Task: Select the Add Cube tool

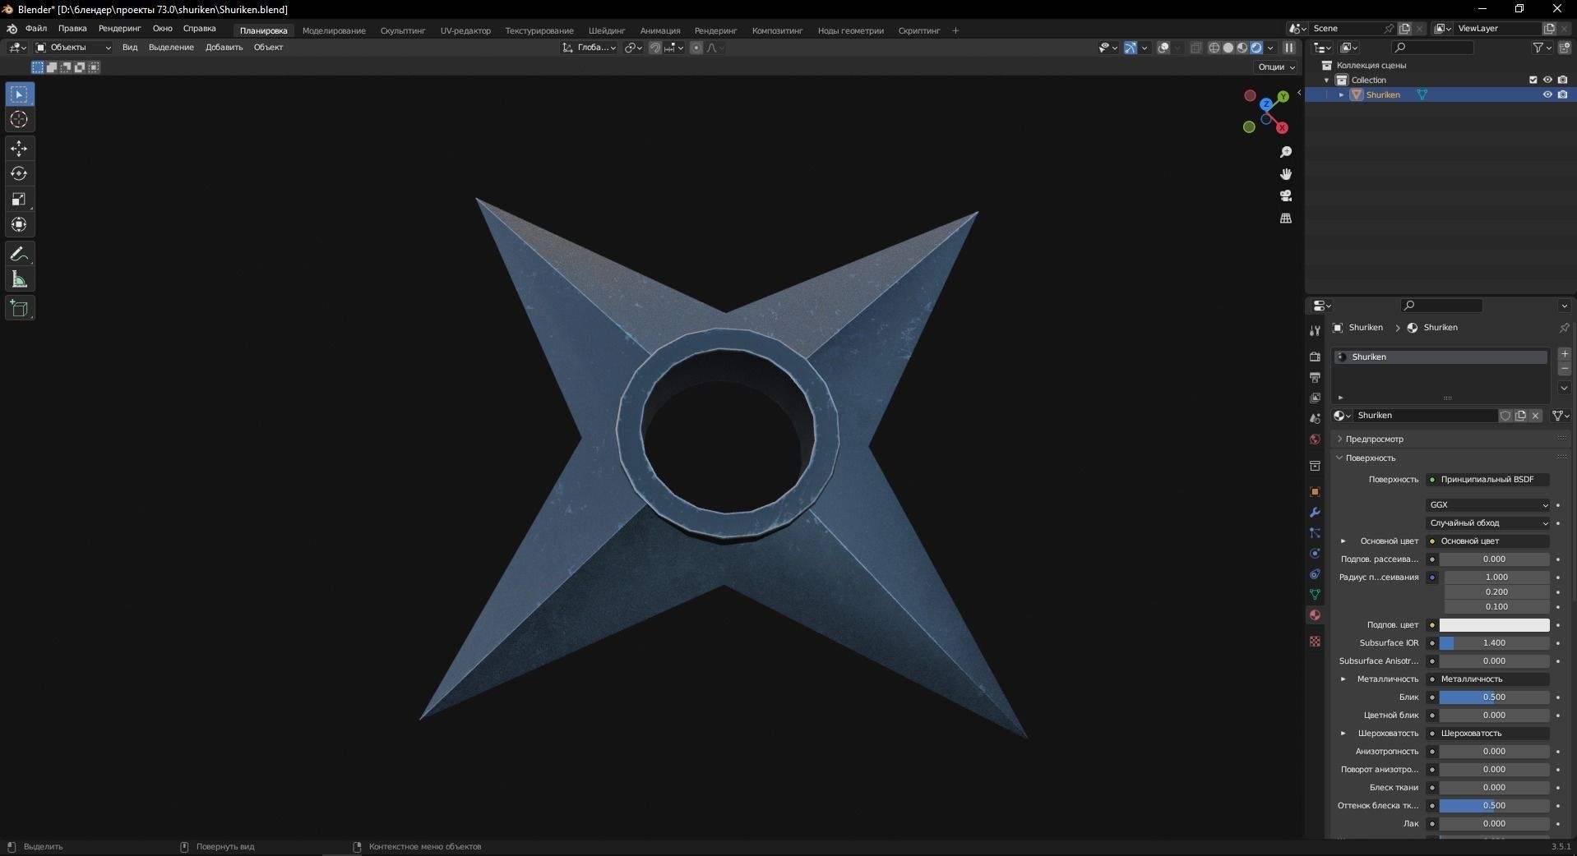Action: (x=19, y=309)
